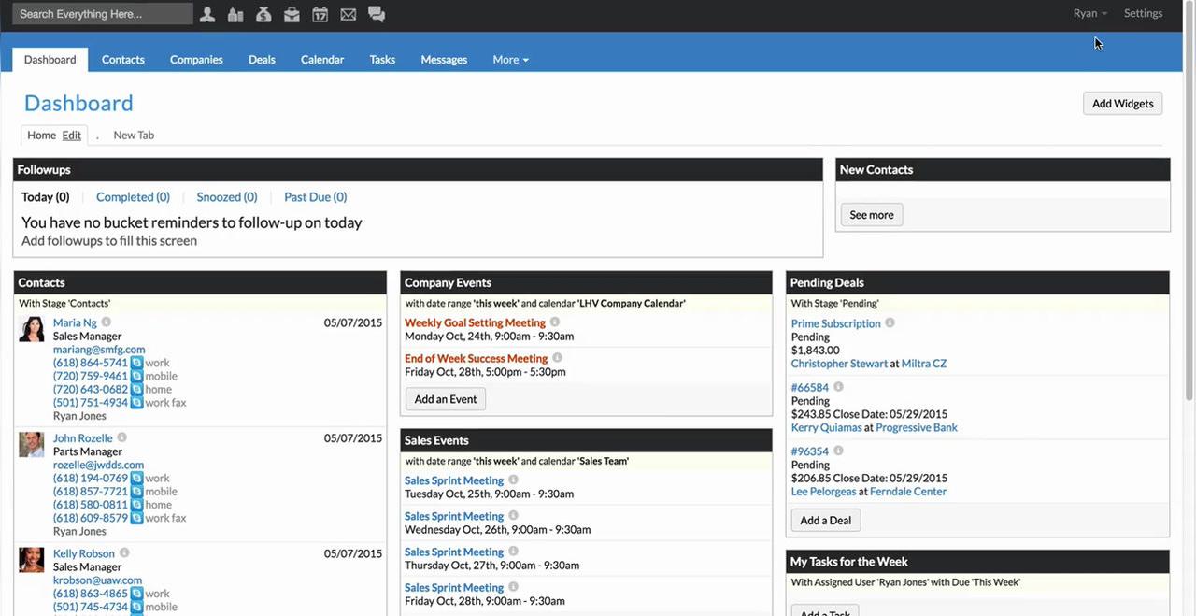The width and height of the screenshot is (1196, 616).
Task: Open the Ferndale Center company link
Action: point(908,492)
